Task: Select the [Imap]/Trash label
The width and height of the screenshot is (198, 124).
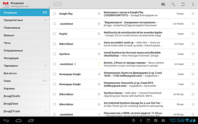Action: click(x=25, y=111)
